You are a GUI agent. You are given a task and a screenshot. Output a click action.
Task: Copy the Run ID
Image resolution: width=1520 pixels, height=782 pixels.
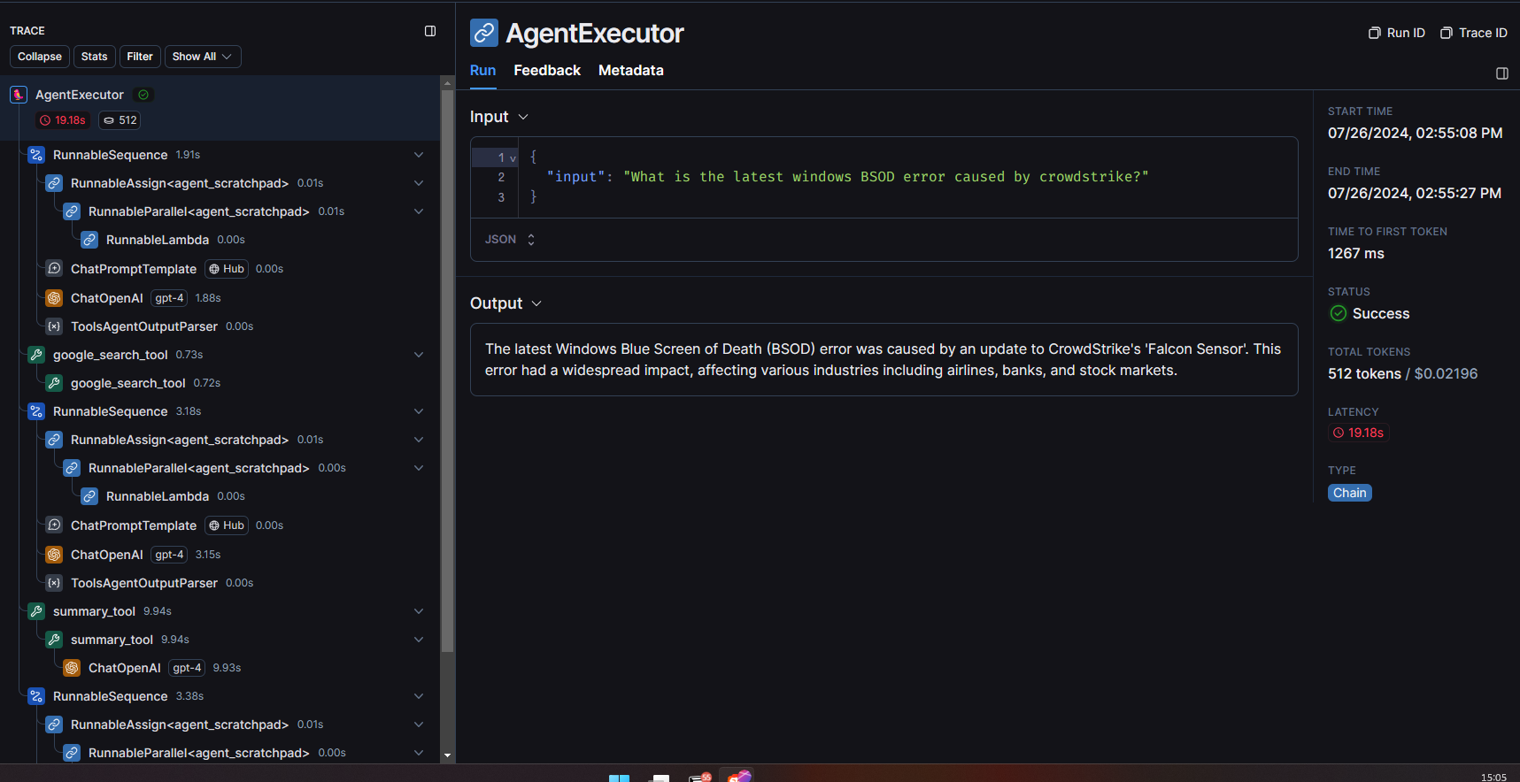pyautogui.click(x=1397, y=33)
